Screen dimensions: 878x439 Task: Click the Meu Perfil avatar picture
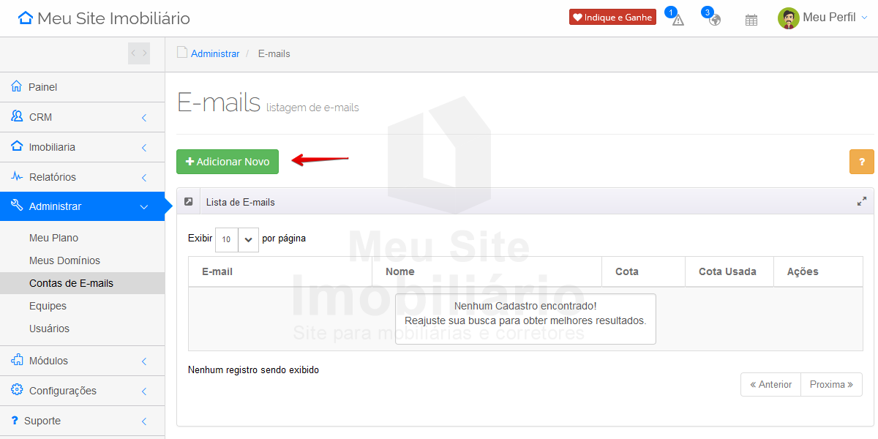pyautogui.click(x=788, y=18)
